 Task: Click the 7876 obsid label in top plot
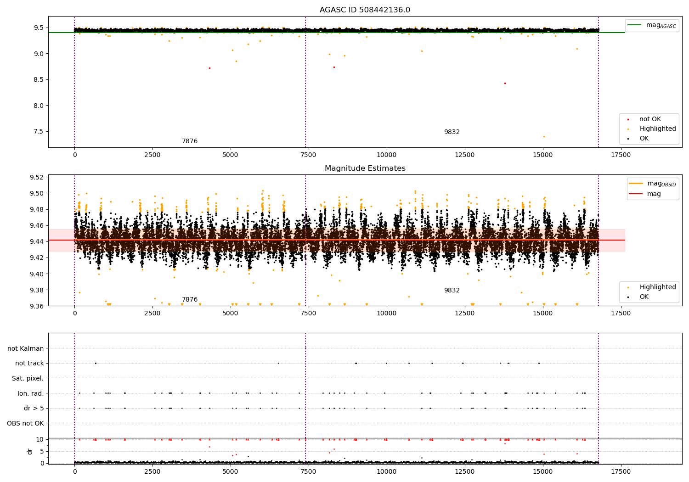(190, 141)
